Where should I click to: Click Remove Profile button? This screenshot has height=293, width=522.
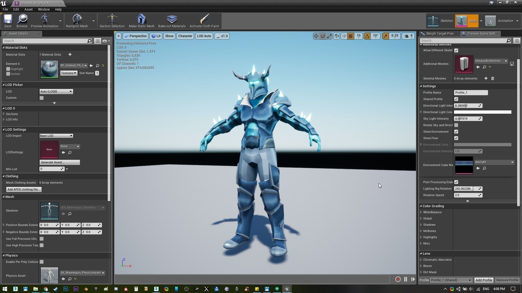coord(507,280)
